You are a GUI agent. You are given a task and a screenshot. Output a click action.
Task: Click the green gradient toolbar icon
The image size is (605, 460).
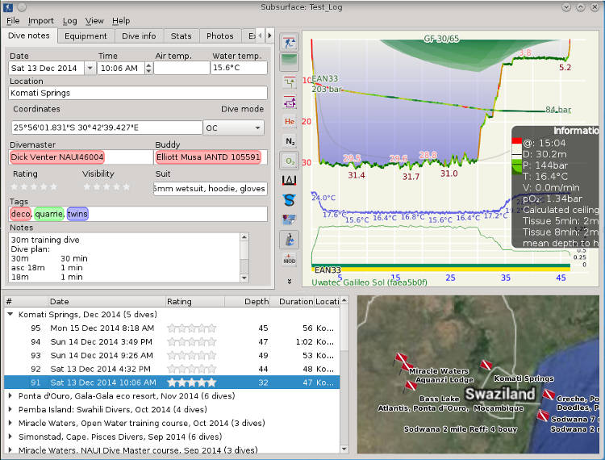coord(289,61)
